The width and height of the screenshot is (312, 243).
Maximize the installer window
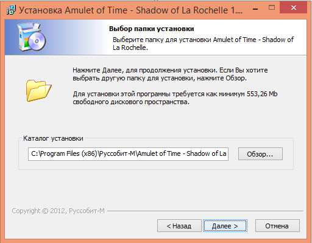[x=272, y=8]
